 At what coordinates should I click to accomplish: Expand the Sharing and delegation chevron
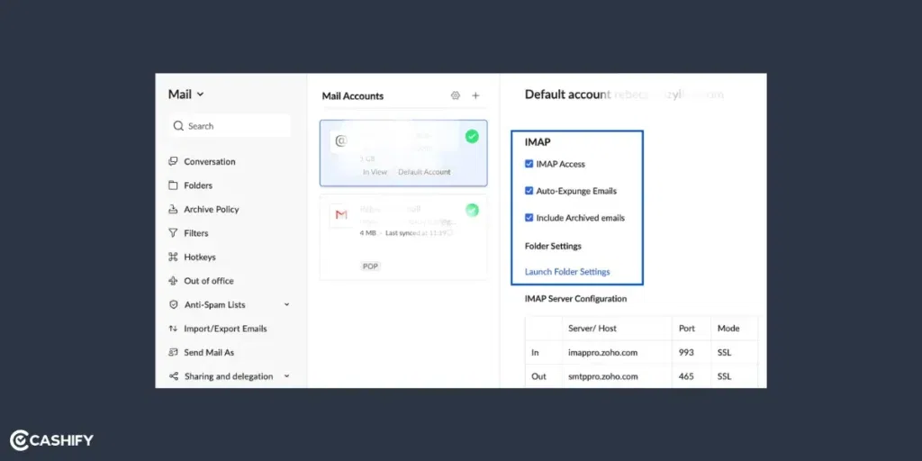pyautogui.click(x=286, y=376)
